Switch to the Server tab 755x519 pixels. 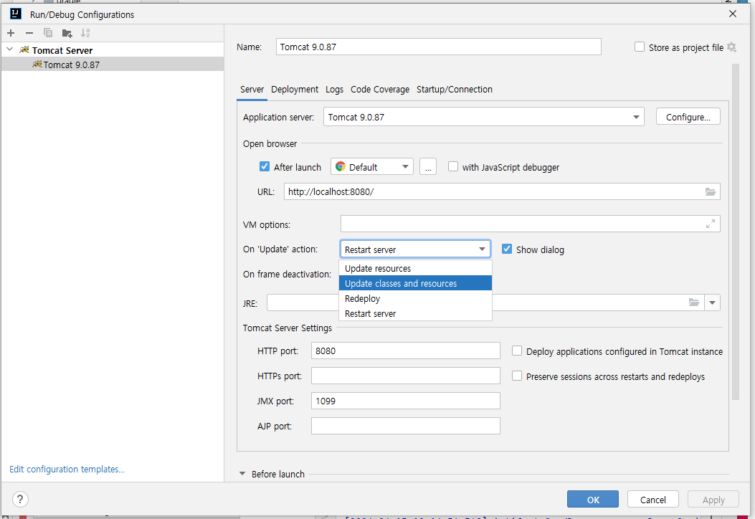click(x=252, y=90)
